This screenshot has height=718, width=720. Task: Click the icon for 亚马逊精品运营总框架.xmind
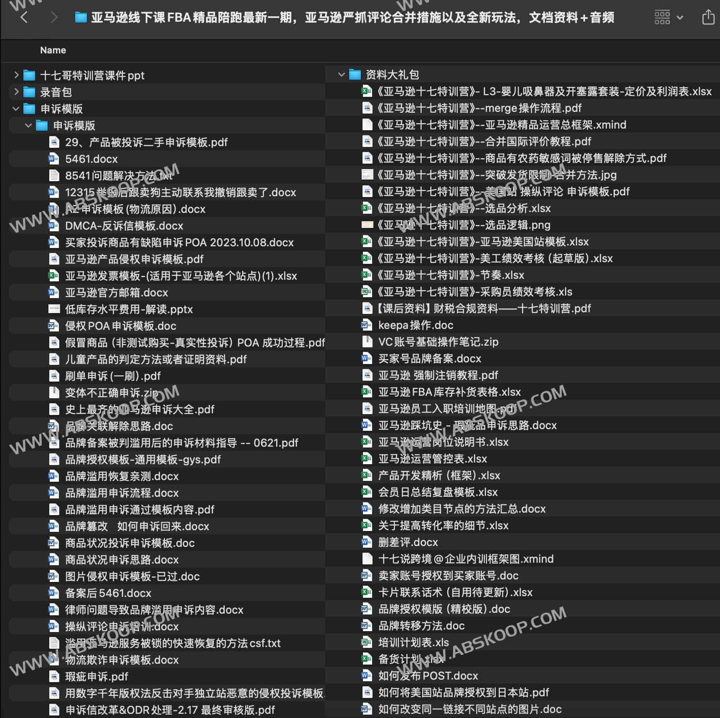click(367, 125)
